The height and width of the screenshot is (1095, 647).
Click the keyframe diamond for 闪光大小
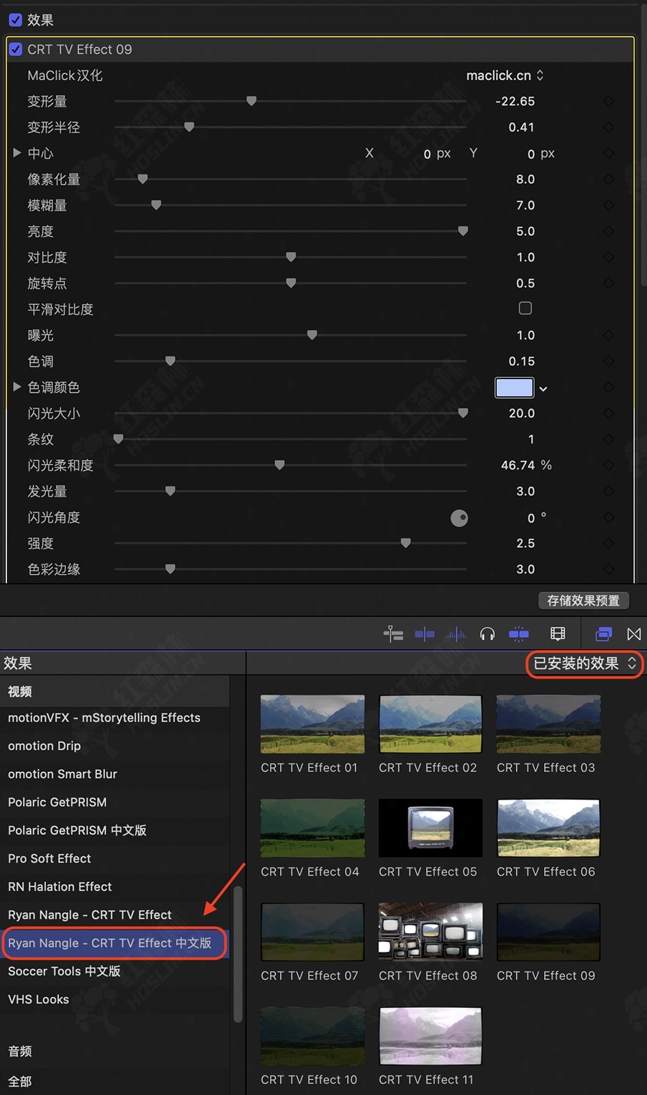[608, 413]
